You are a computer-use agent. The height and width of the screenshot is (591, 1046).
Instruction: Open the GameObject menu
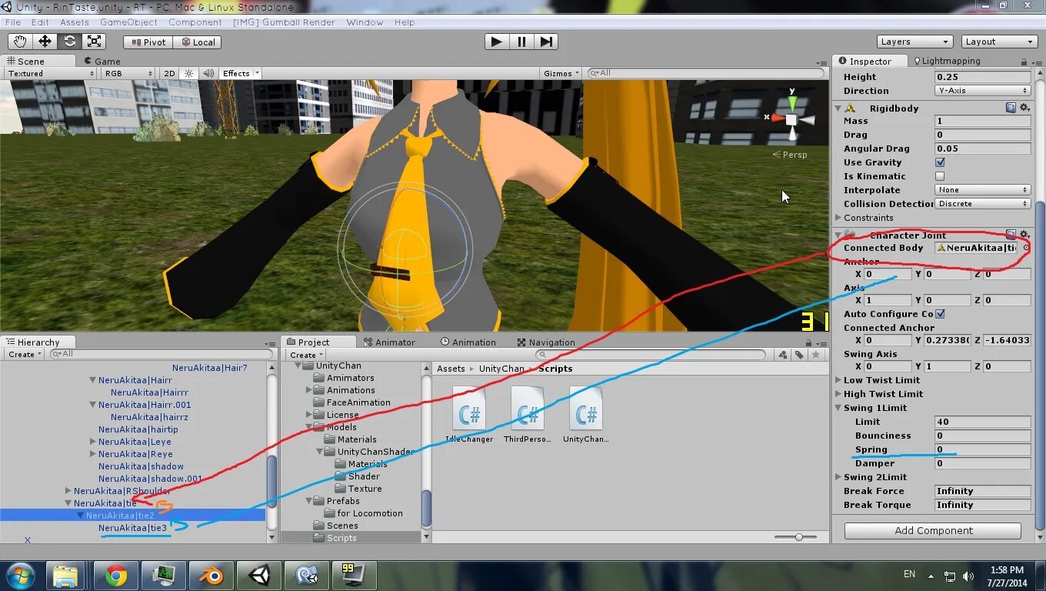128,22
